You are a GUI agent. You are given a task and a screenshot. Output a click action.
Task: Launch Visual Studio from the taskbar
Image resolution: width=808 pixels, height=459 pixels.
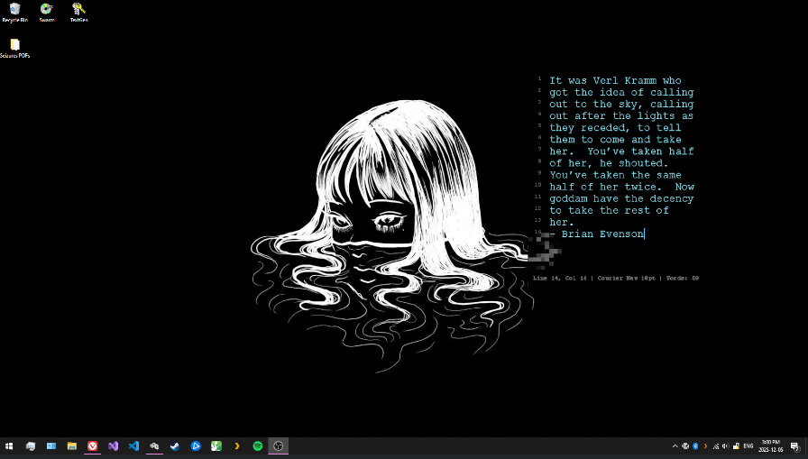(113, 446)
